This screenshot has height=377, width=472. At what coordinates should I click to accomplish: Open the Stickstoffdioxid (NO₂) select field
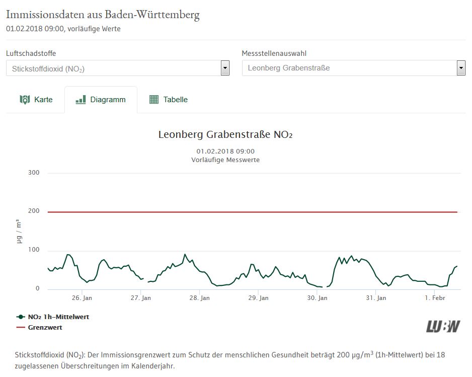[113, 68]
